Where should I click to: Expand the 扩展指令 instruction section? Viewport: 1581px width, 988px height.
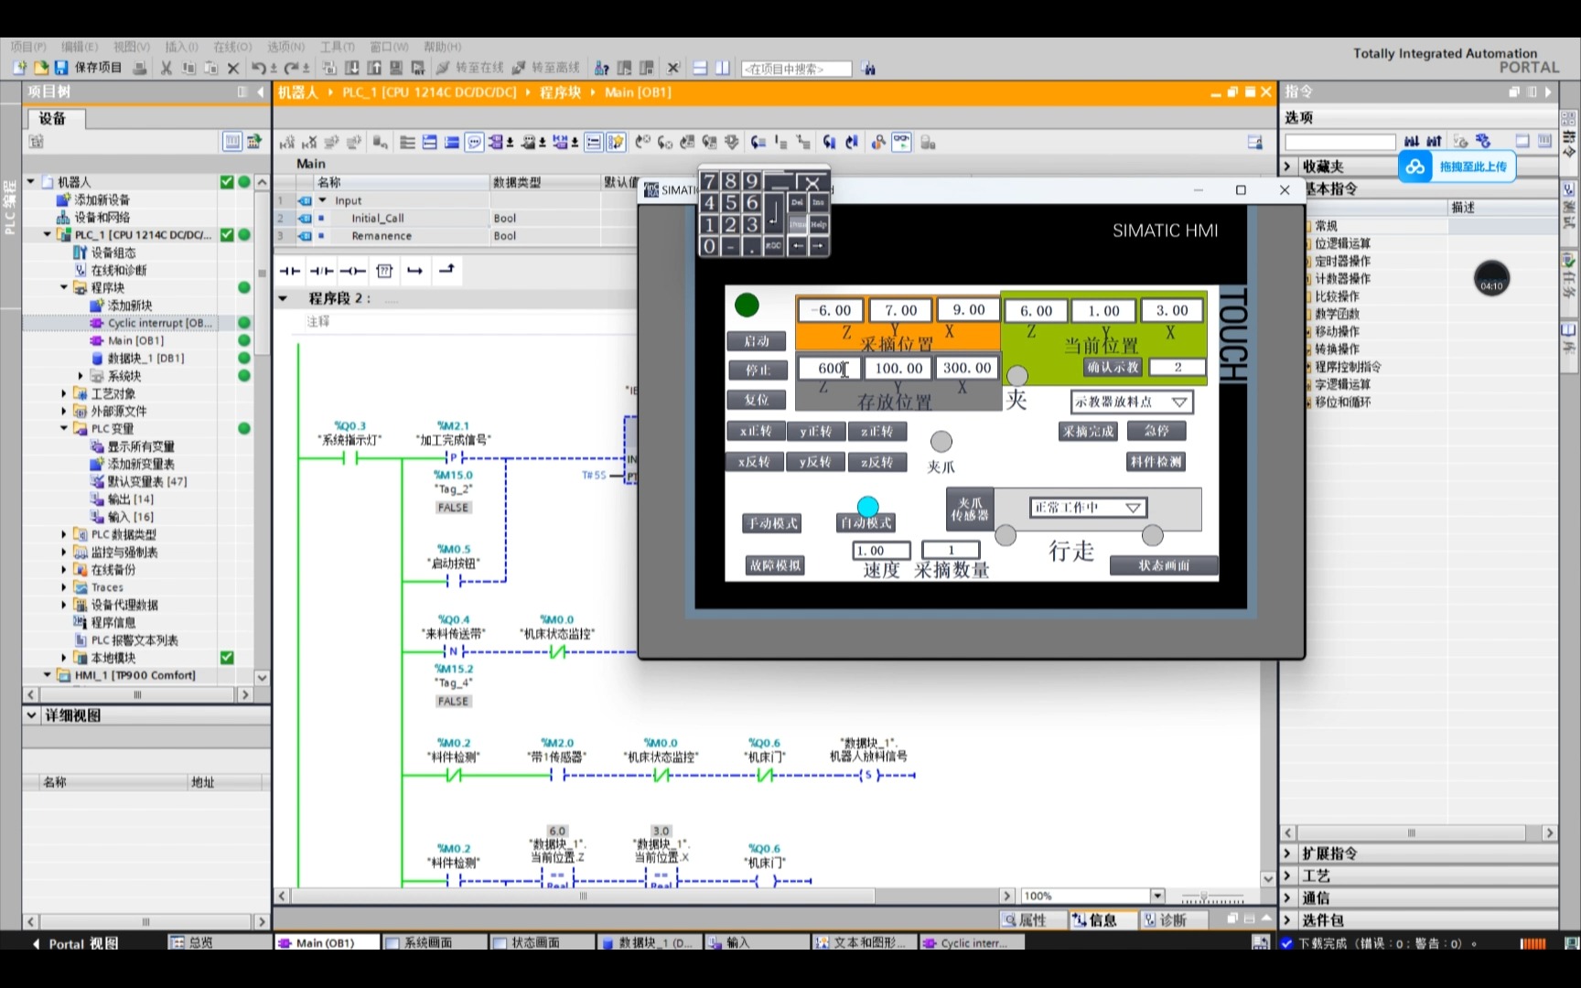click(1288, 854)
